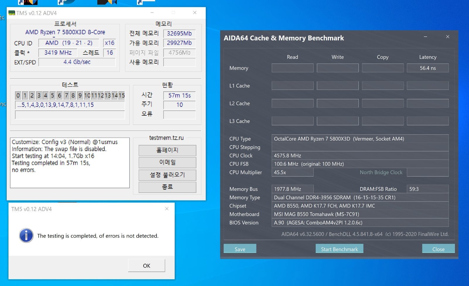
Task: Click the empty progress bar under test sequence
Action: click(x=70, y=115)
